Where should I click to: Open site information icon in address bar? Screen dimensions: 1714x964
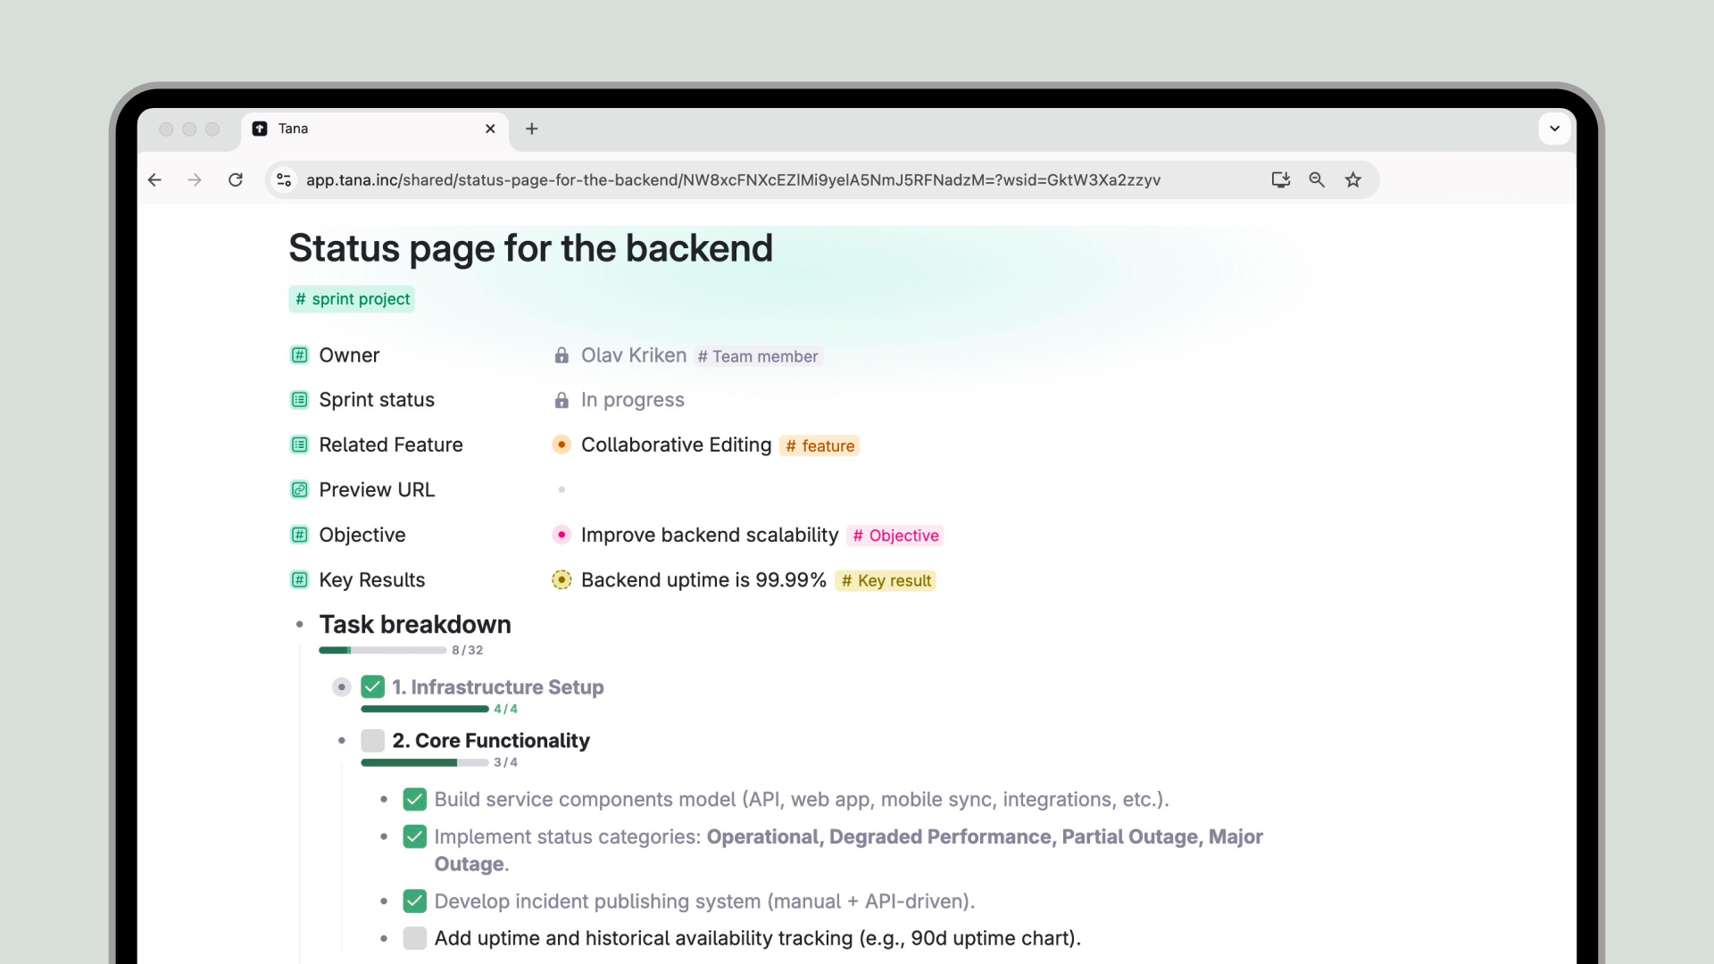pyautogui.click(x=284, y=180)
